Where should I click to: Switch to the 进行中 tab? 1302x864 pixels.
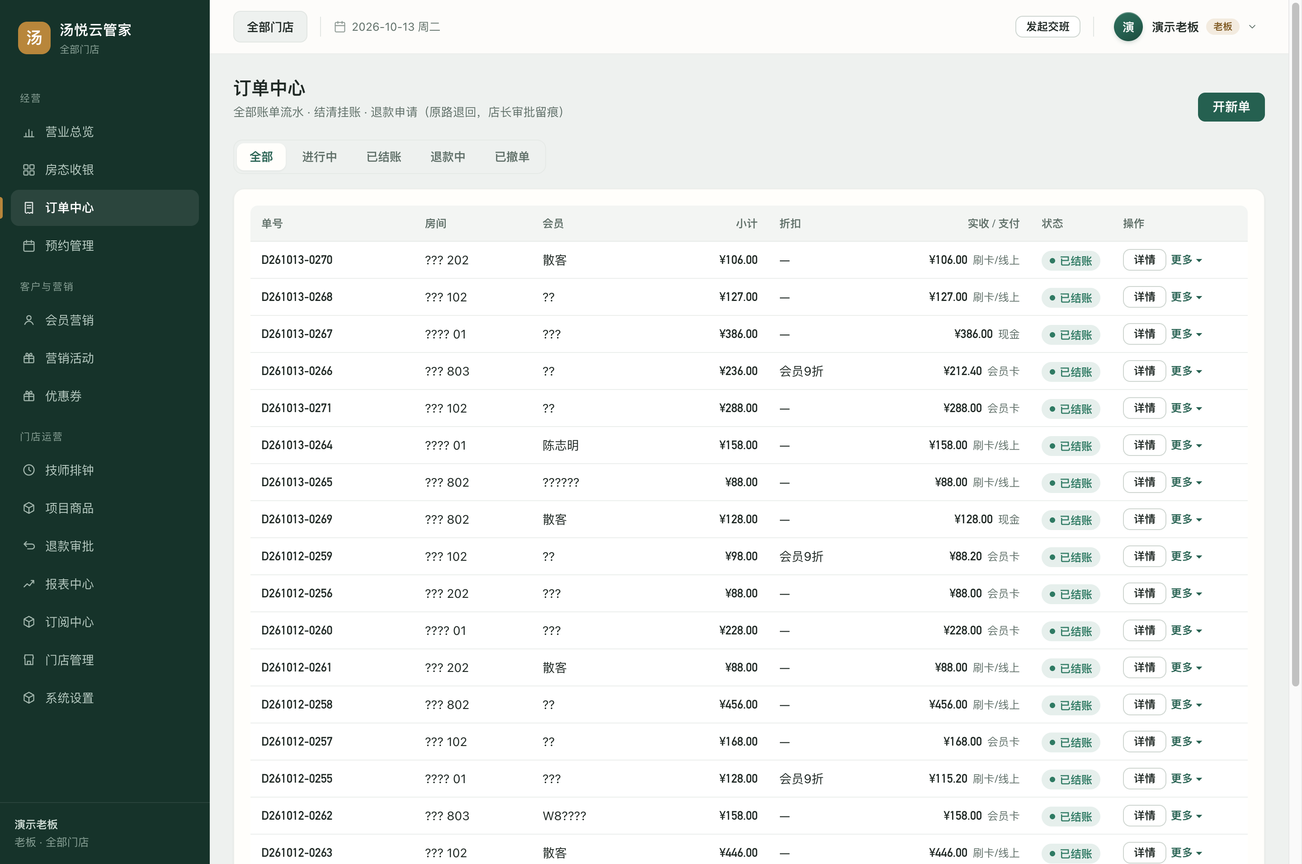pos(319,157)
